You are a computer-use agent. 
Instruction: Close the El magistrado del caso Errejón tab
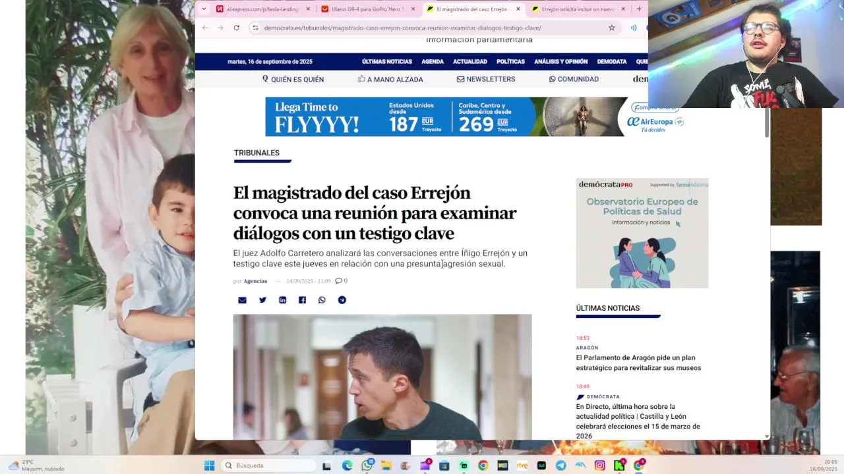pos(518,9)
